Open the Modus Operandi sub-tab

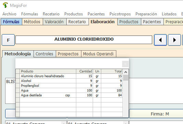coord(98,54)
